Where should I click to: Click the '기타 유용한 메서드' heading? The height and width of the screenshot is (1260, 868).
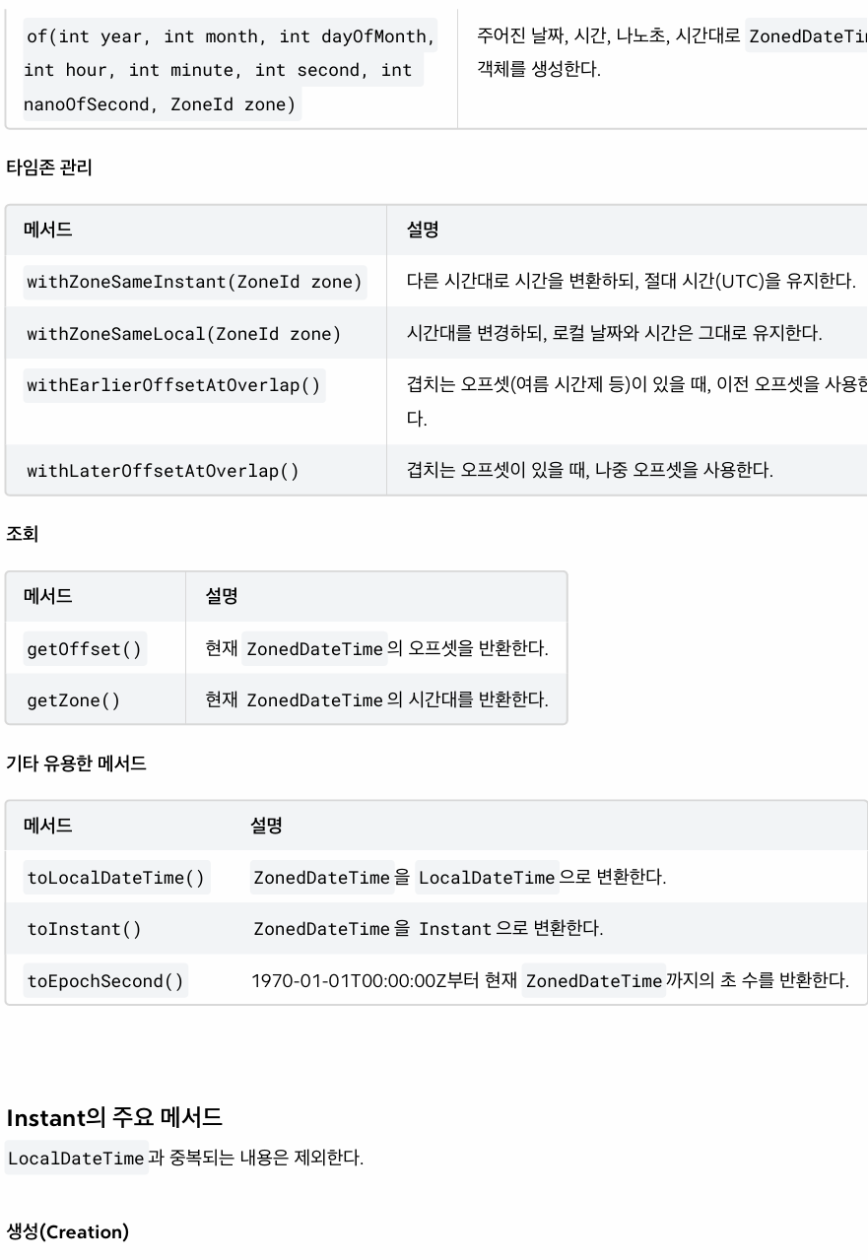click(x=77, y=763)
